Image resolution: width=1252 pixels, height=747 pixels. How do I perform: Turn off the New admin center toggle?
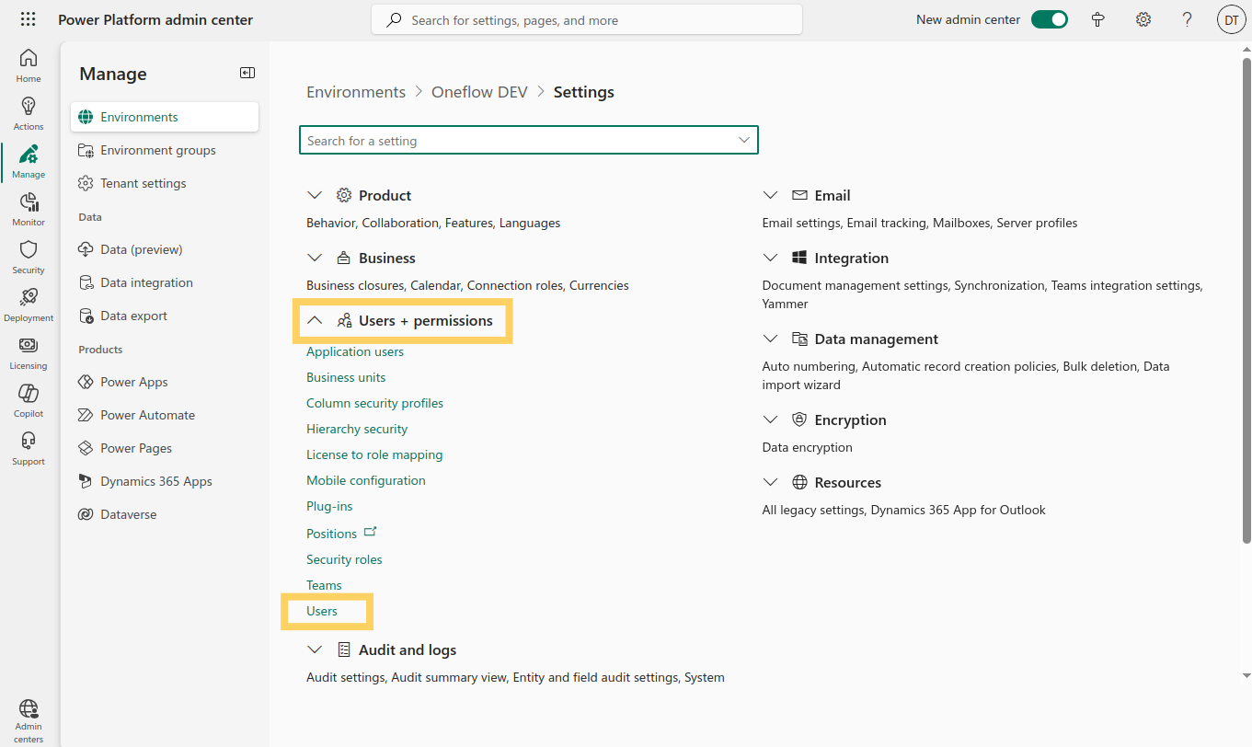coord(1050,19)
